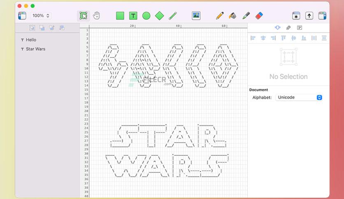This screenshot has width=344, height=199.
Task: Click the fourth arrange icon above shape list
Action: (x=62, y=28)
